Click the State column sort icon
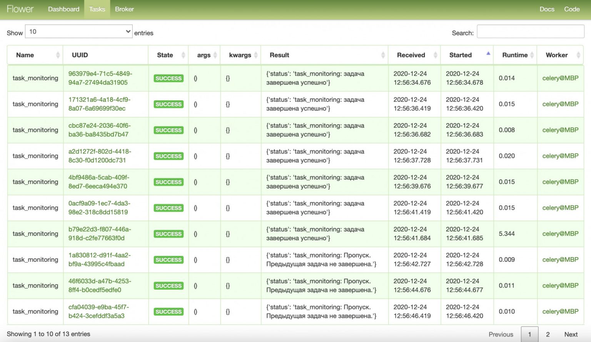Viewport: 591px width, 342px height. coord(183,55)
